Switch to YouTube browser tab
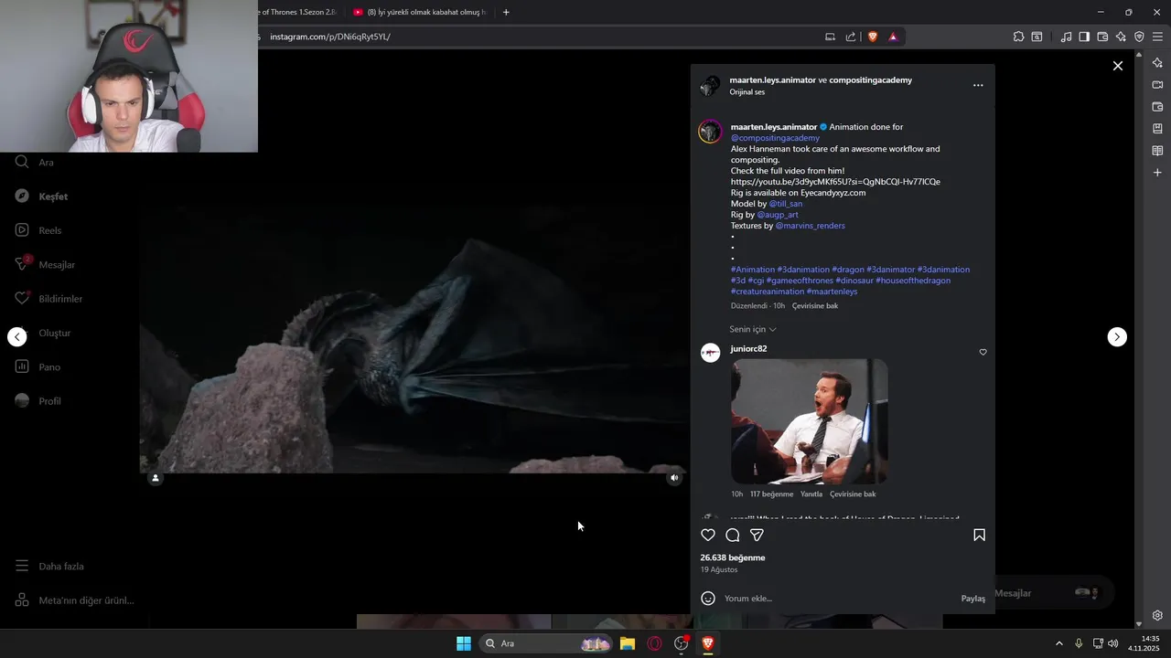The height and width of the screenshot is (658, 1171). (421, 12)
